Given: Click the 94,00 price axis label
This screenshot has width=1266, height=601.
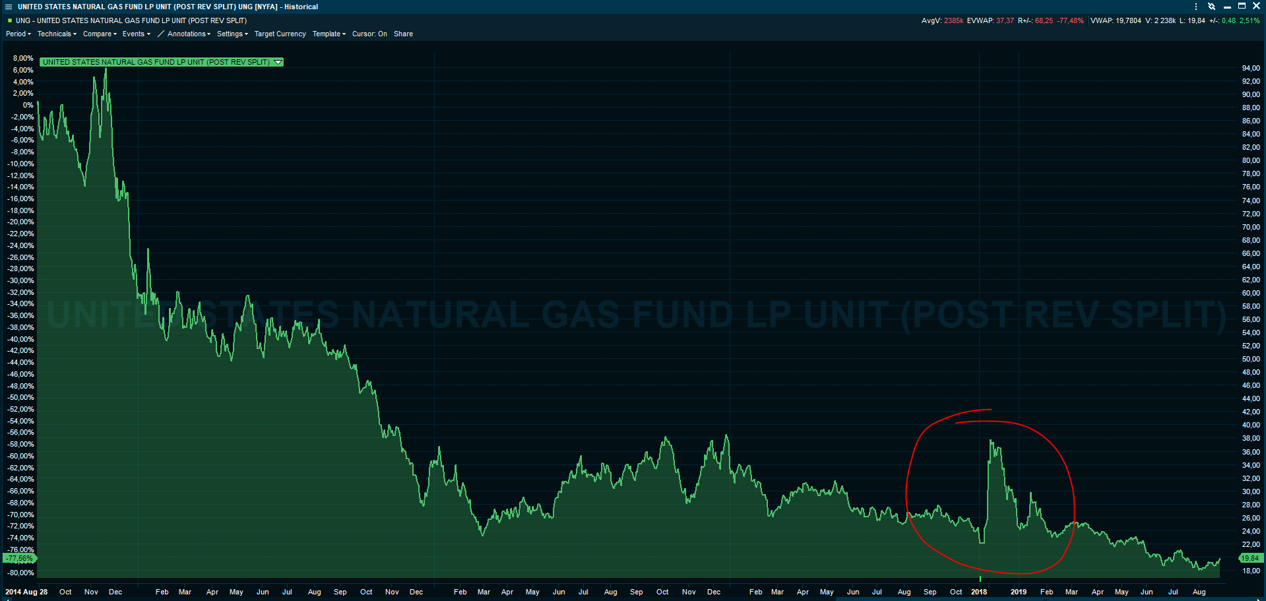Looking at the screenshot, I should [1251, 68].
